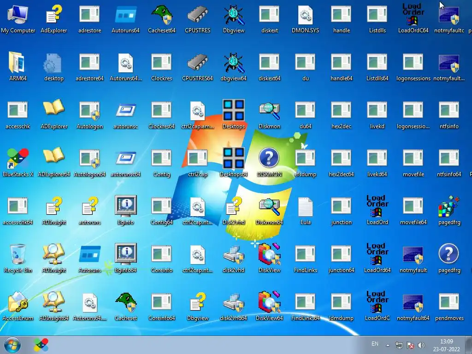Select the Bginfo monitor icon

(x=125, y=210)
